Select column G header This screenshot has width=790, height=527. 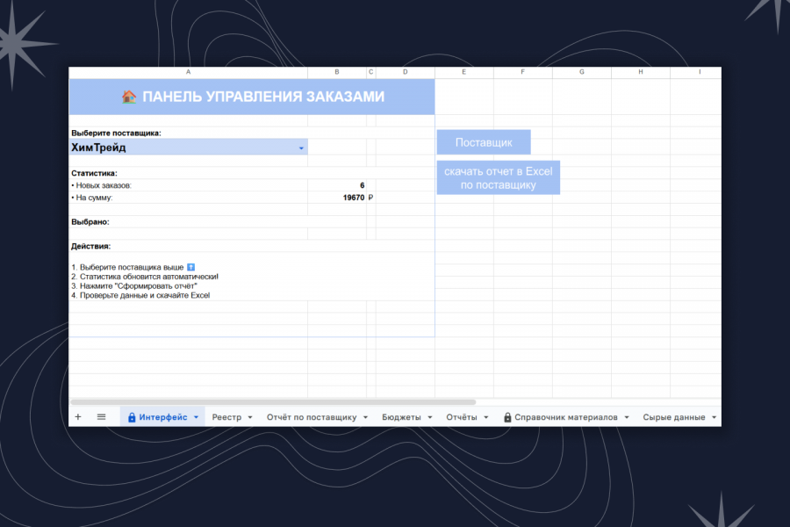582,72
